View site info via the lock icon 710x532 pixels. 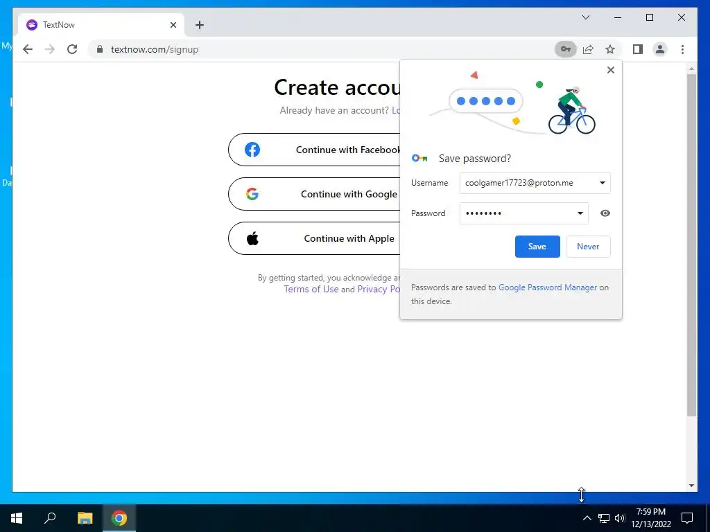point(100,49)
